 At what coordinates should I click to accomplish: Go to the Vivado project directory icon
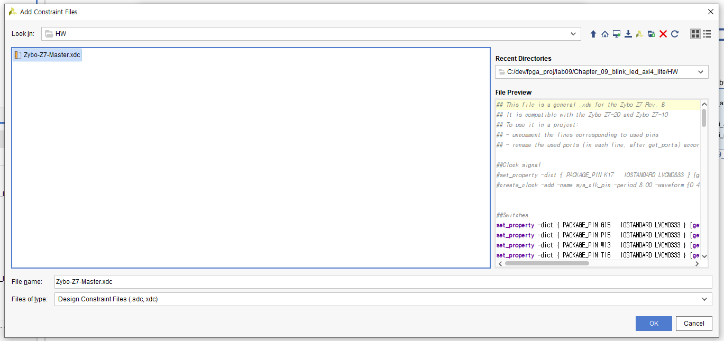click(x=639, y=34)
